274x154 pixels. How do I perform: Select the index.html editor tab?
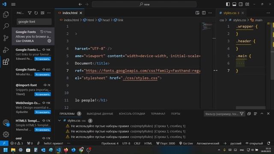pyautogui.click(x=69, y=13)
